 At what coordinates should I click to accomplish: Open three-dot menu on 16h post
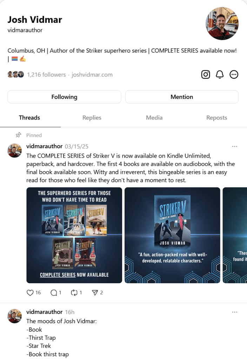point(234,312)
